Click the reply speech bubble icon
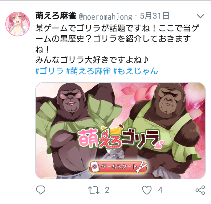Image resolution: width=211 pixels, height=204 pixels. [41, 190]
